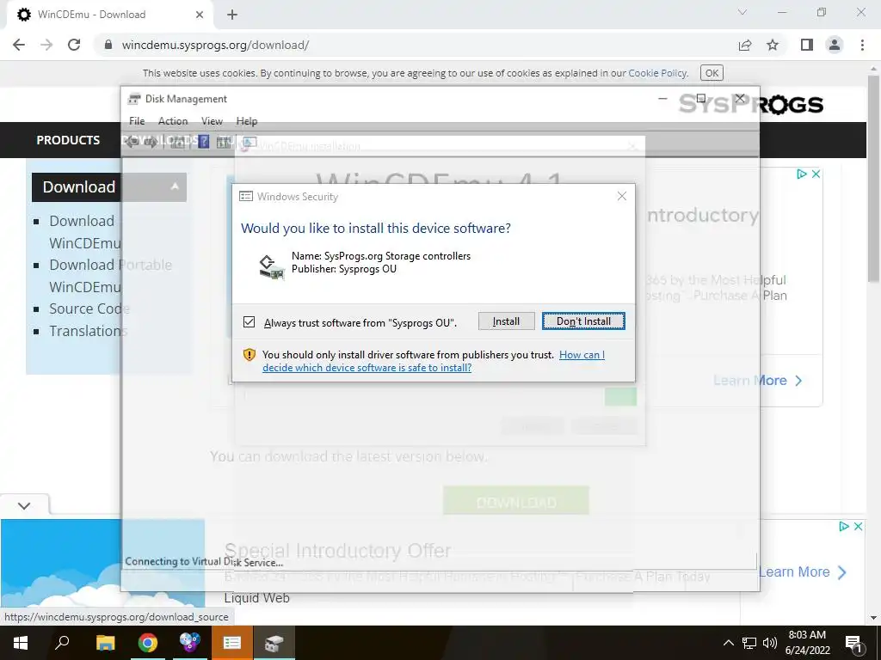881x660 pixels.
Task: Accept cookies with the OK button
Action: (712, 73)
